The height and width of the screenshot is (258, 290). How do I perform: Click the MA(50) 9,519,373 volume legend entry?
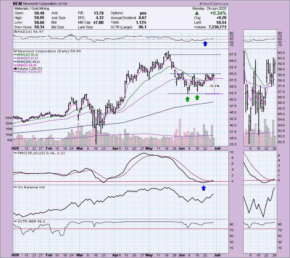(x=29, y=72)
